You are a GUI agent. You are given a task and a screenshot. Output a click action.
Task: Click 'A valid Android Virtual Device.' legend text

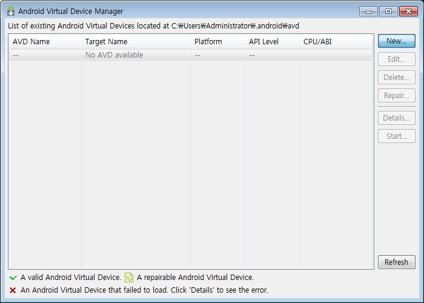[x=71, y=278]
